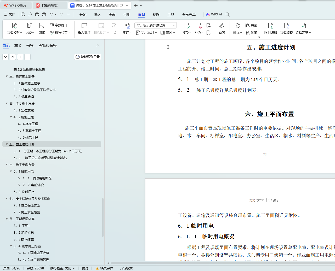
Task: Convert text with 转繁
Action: click(251, 25)
